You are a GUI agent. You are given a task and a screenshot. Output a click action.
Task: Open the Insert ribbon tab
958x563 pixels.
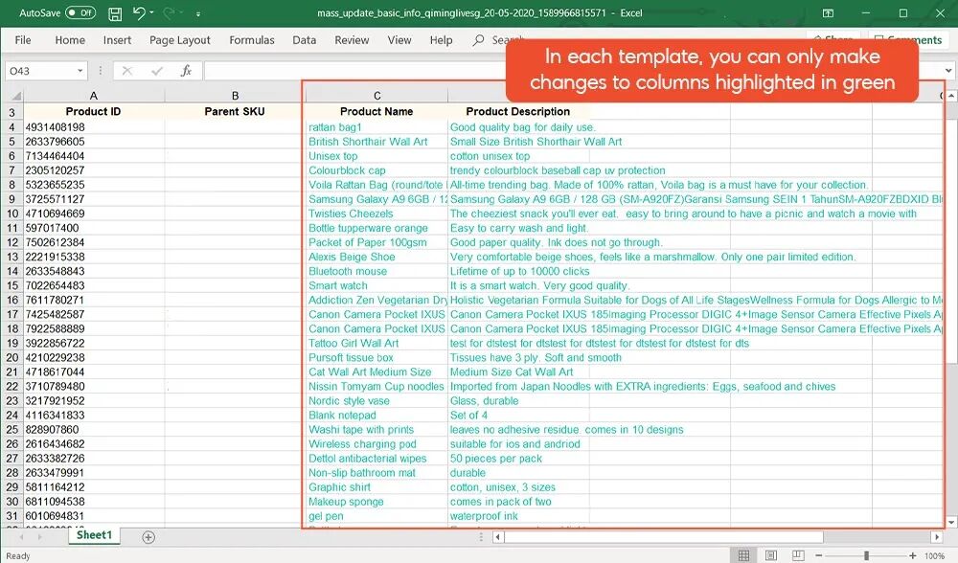117,39
